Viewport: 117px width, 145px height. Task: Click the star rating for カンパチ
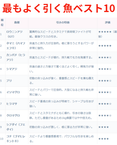tap(105, 57)
